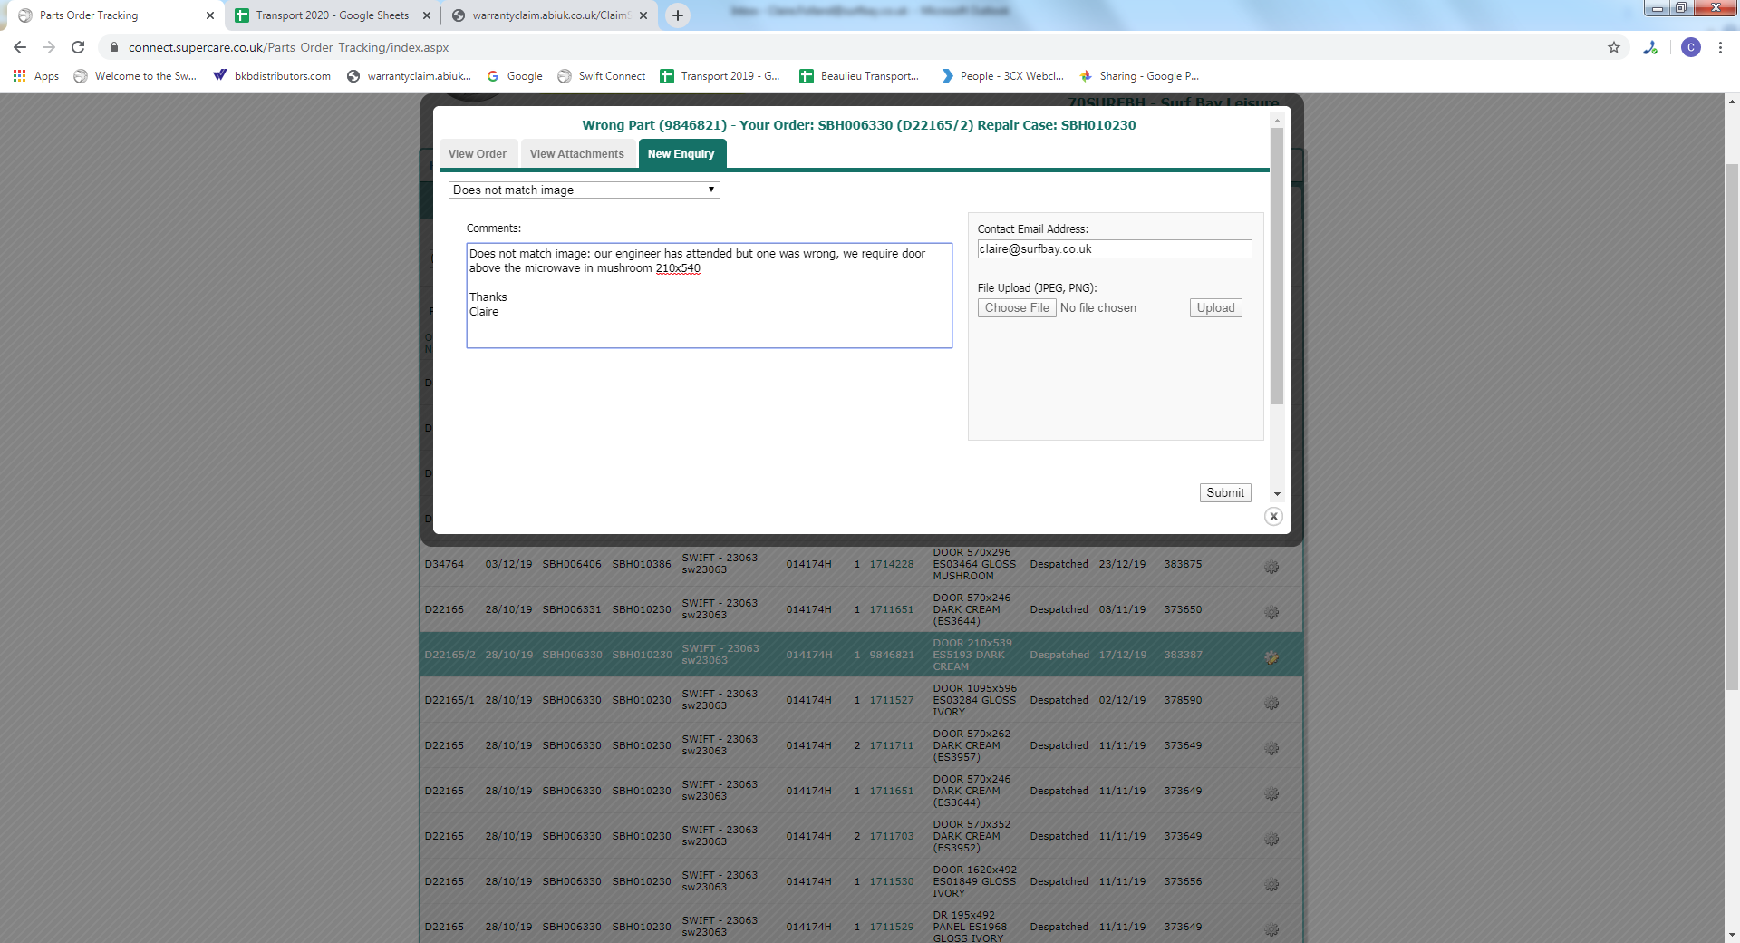Bookmark this page with star icon

[x=1614, y=47]
